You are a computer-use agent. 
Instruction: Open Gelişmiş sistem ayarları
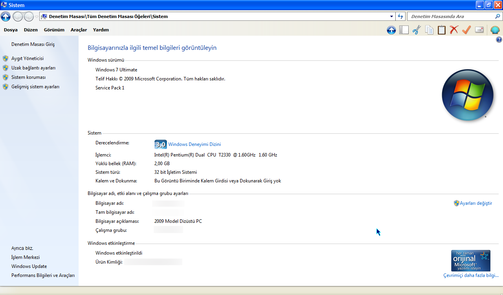point(35,87)
